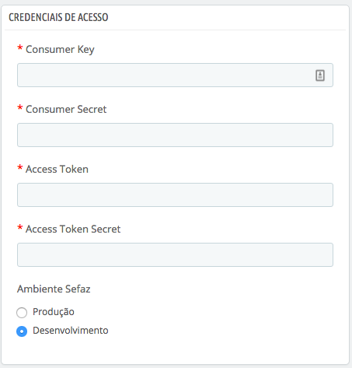Click the autofill contact icon in Consumer Key field
The width and height of the screenshot is (352, 368).
point(320,75)
